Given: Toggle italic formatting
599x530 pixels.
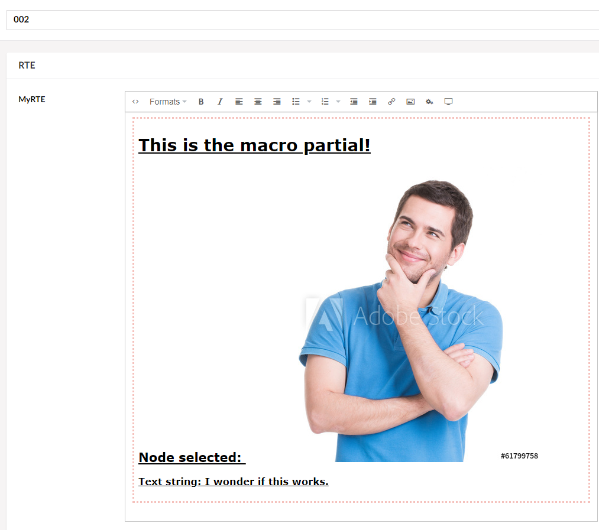Looking at the screenshot, I should (220, 101).
